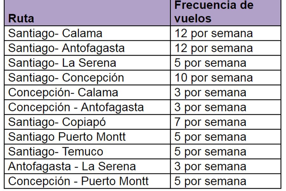Select the Concepción- Calama route cell
The height and width of the screenshot is (191, 286).
point(87,93)
